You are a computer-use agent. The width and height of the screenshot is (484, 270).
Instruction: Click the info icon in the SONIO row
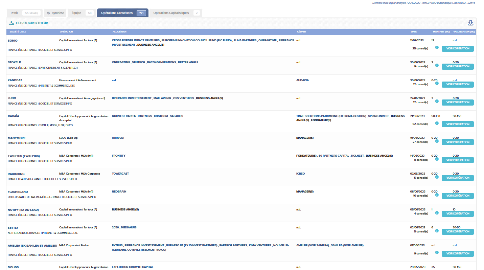click(x=437, y=47)
